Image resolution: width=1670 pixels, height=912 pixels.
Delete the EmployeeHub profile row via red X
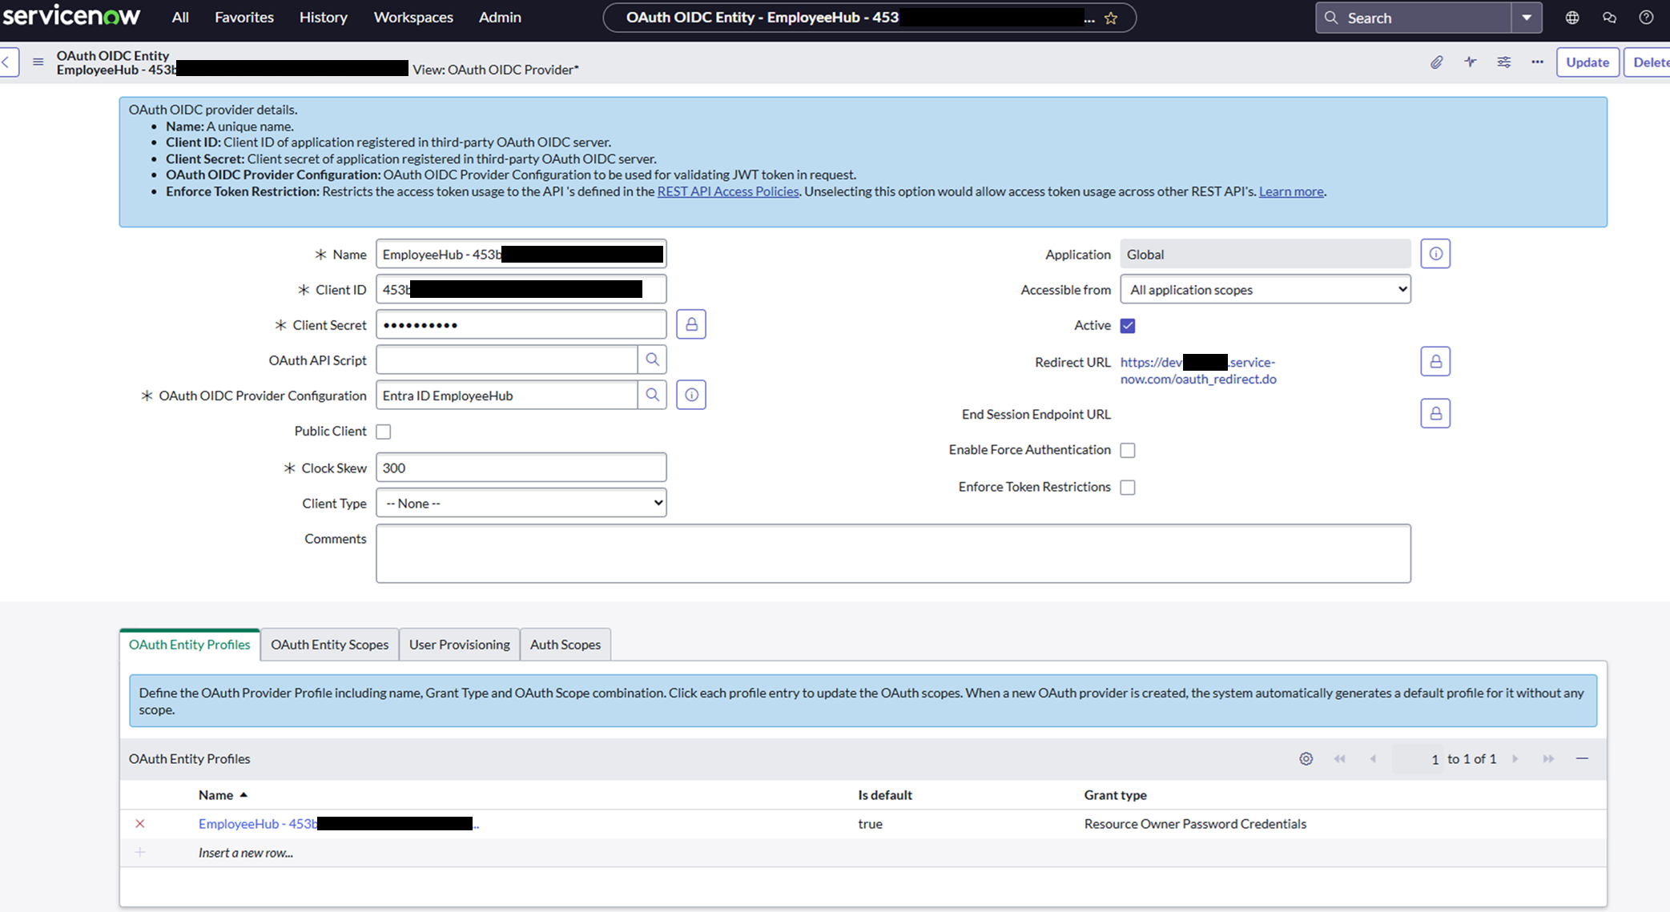point(140,823)
